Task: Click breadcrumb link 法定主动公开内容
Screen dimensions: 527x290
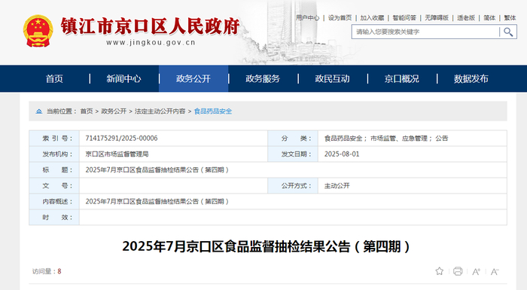Action: tap(160, 111)
